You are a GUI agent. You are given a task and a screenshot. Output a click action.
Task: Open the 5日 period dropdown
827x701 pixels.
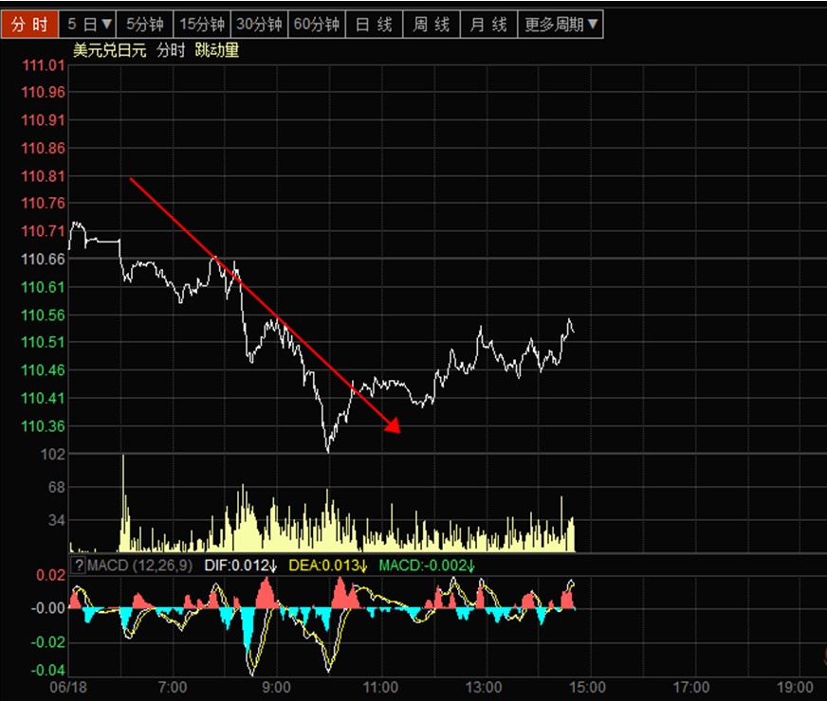point(90,25)
